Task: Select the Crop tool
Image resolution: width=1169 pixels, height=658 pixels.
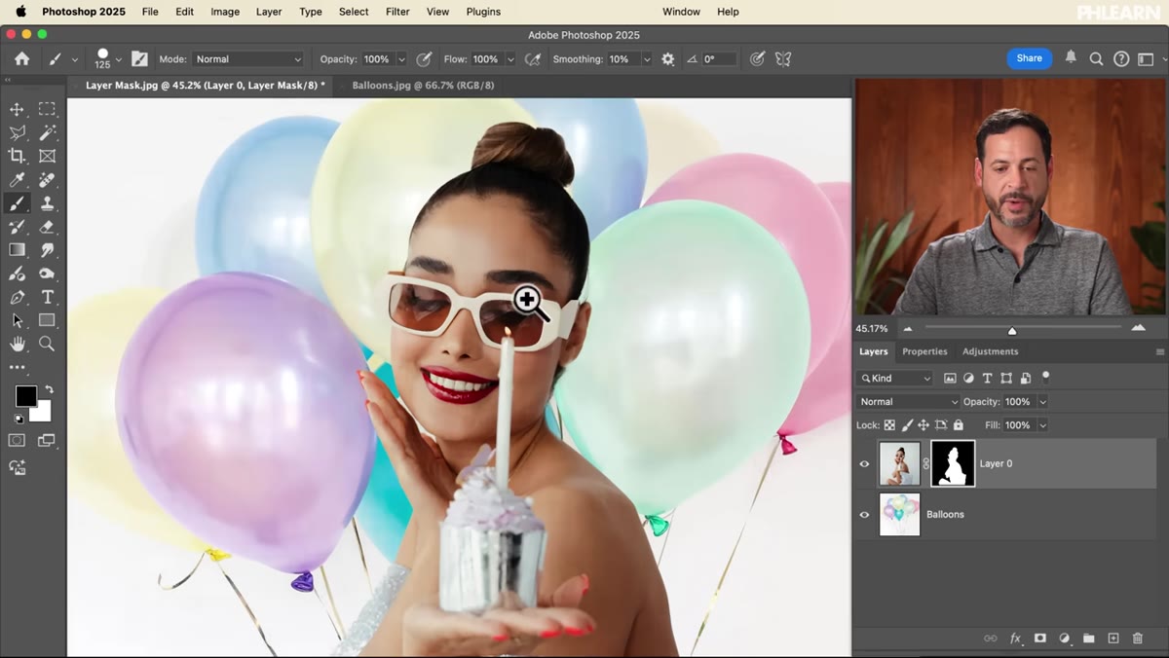Action: pos(17,156)
